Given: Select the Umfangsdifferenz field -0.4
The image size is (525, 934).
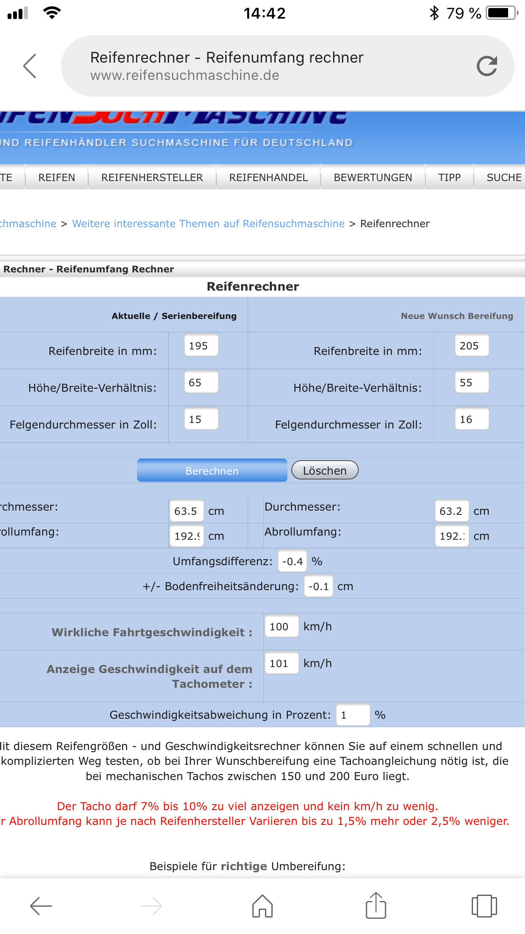Looking at the screenshot, I should click(x=292, y=561).
